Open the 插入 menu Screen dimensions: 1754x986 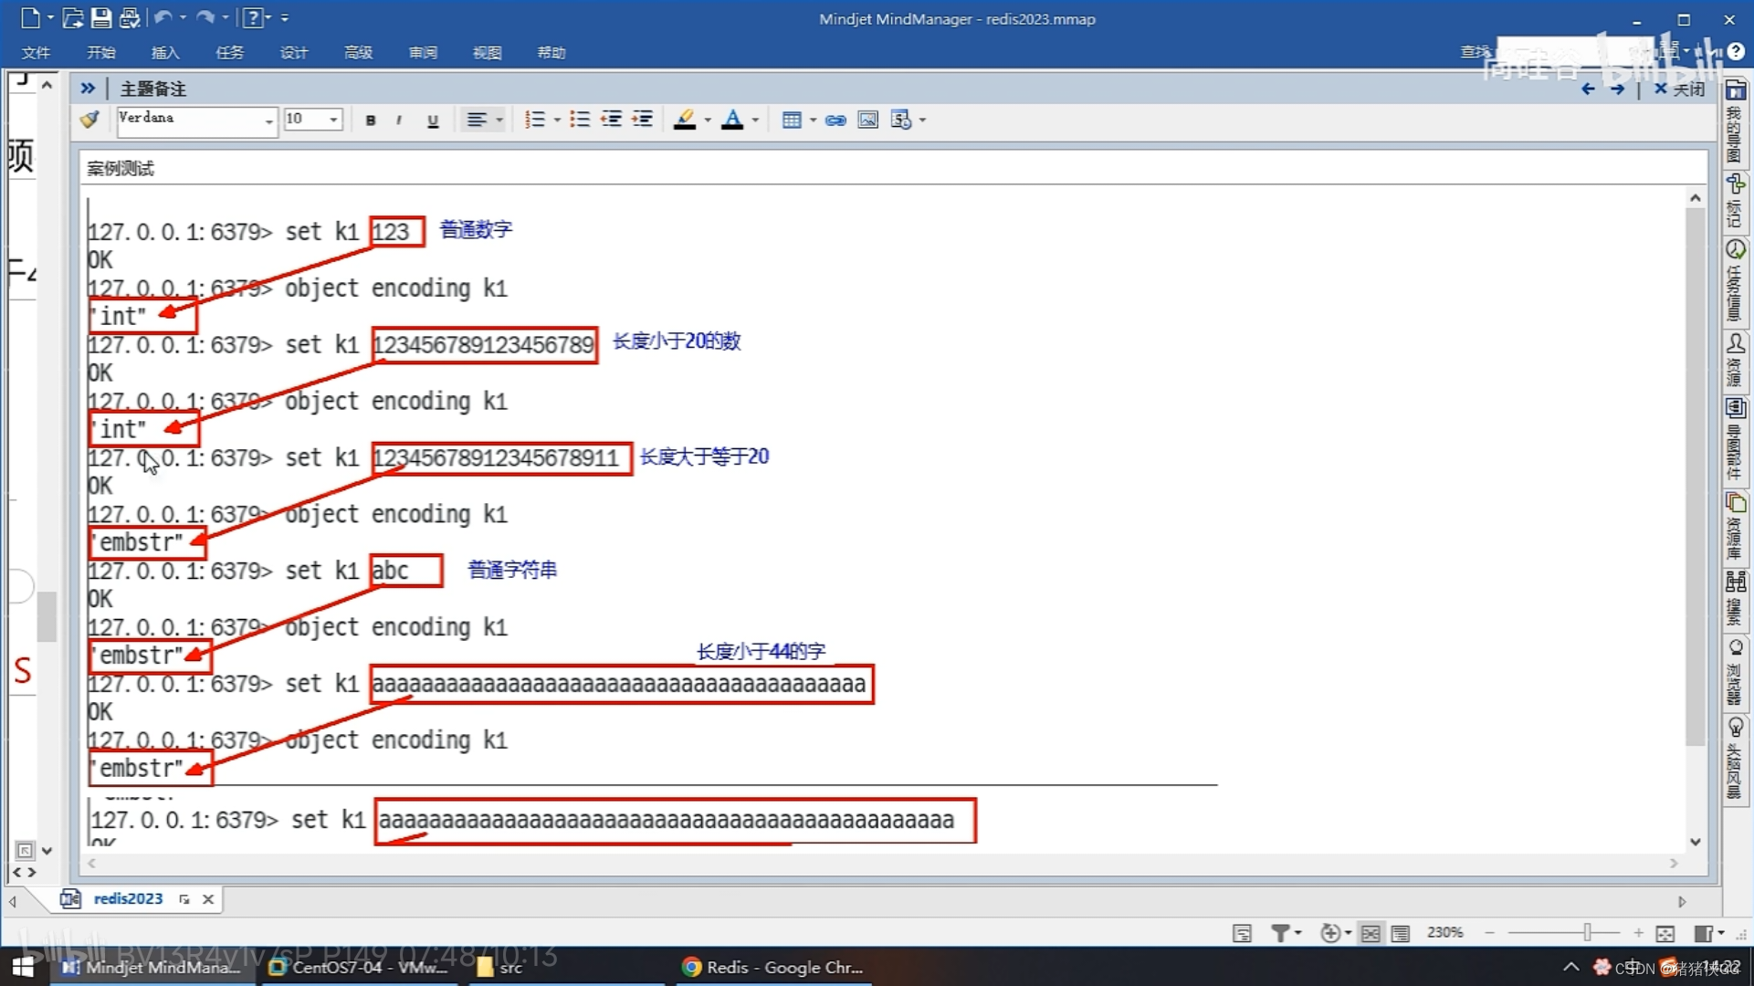pyautogui.click(x=165, y=53)
